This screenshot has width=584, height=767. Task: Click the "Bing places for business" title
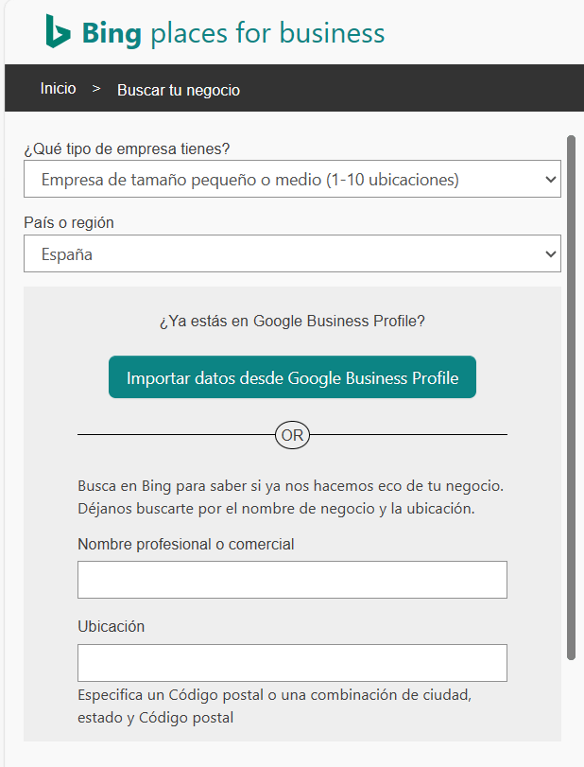(x=233, y=33)
